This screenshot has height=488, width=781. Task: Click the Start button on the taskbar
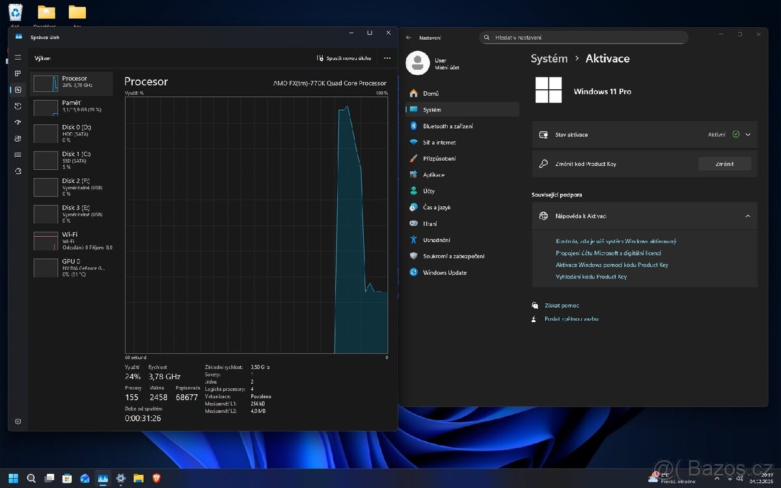click(14, 478)
